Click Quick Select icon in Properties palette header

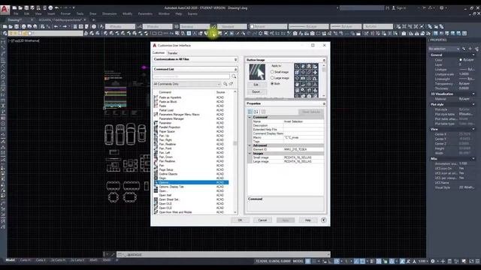pyautogui.click(x=476, y=49)
